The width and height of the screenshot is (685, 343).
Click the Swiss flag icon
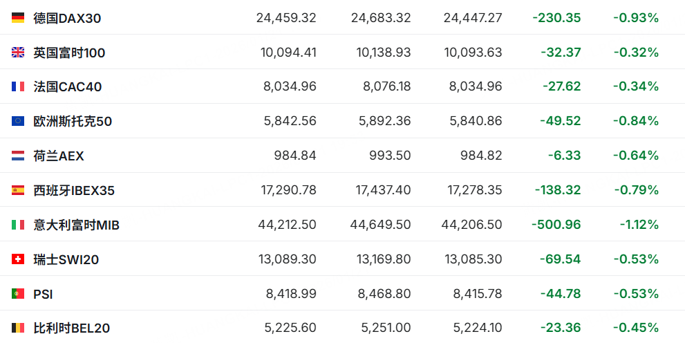click(18, 259)
